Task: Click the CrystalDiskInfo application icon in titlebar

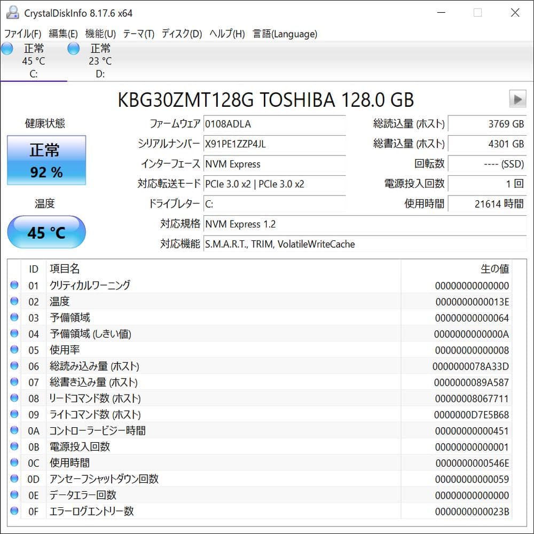Action: pyautogui.click(x=12, y=12)
